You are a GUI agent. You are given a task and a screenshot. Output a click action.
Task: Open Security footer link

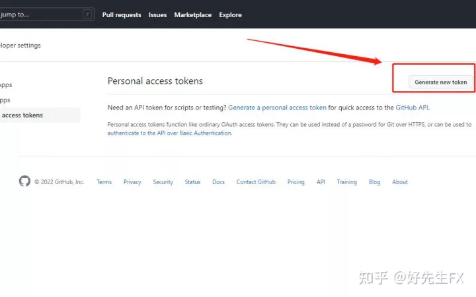pyautogui.click(x=163, y=182)
